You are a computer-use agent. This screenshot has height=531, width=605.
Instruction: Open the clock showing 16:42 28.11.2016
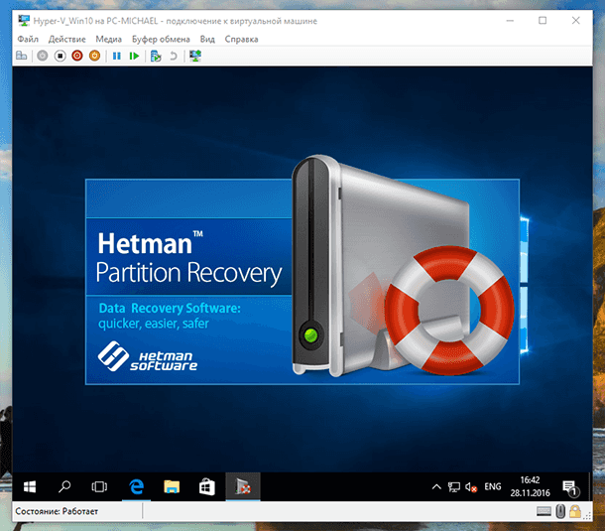[530, 486]
